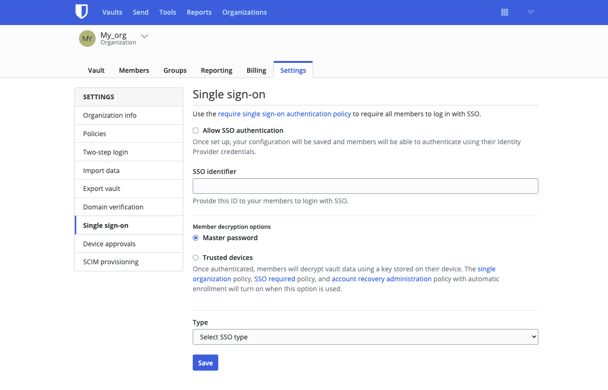The image size is (608, 390).
Task: Switch to the Groups tab
Action: point(175,70)
